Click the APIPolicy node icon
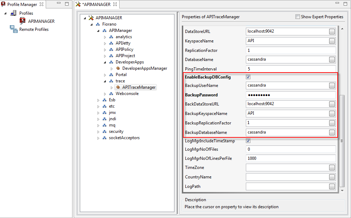Viewport: 351px width, 218px height. click(111, 49)
